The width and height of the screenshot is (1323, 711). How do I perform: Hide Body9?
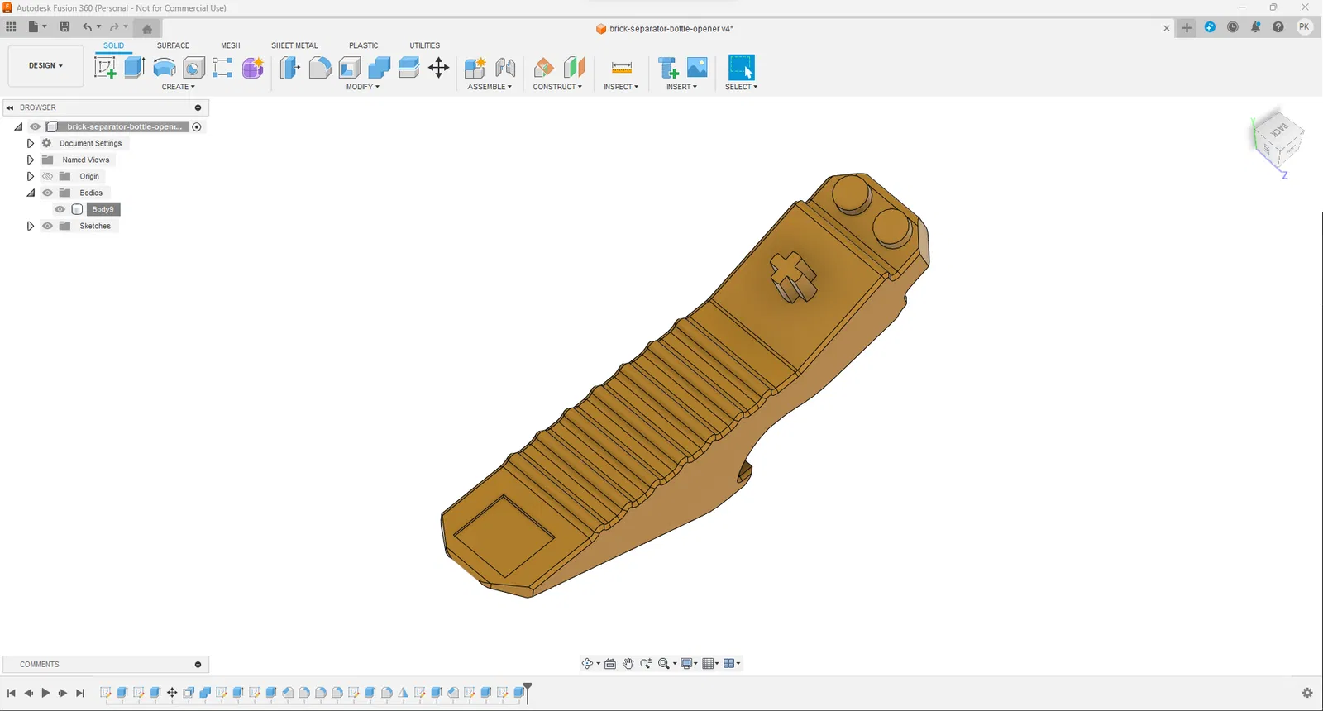click(x=60, y=209)
